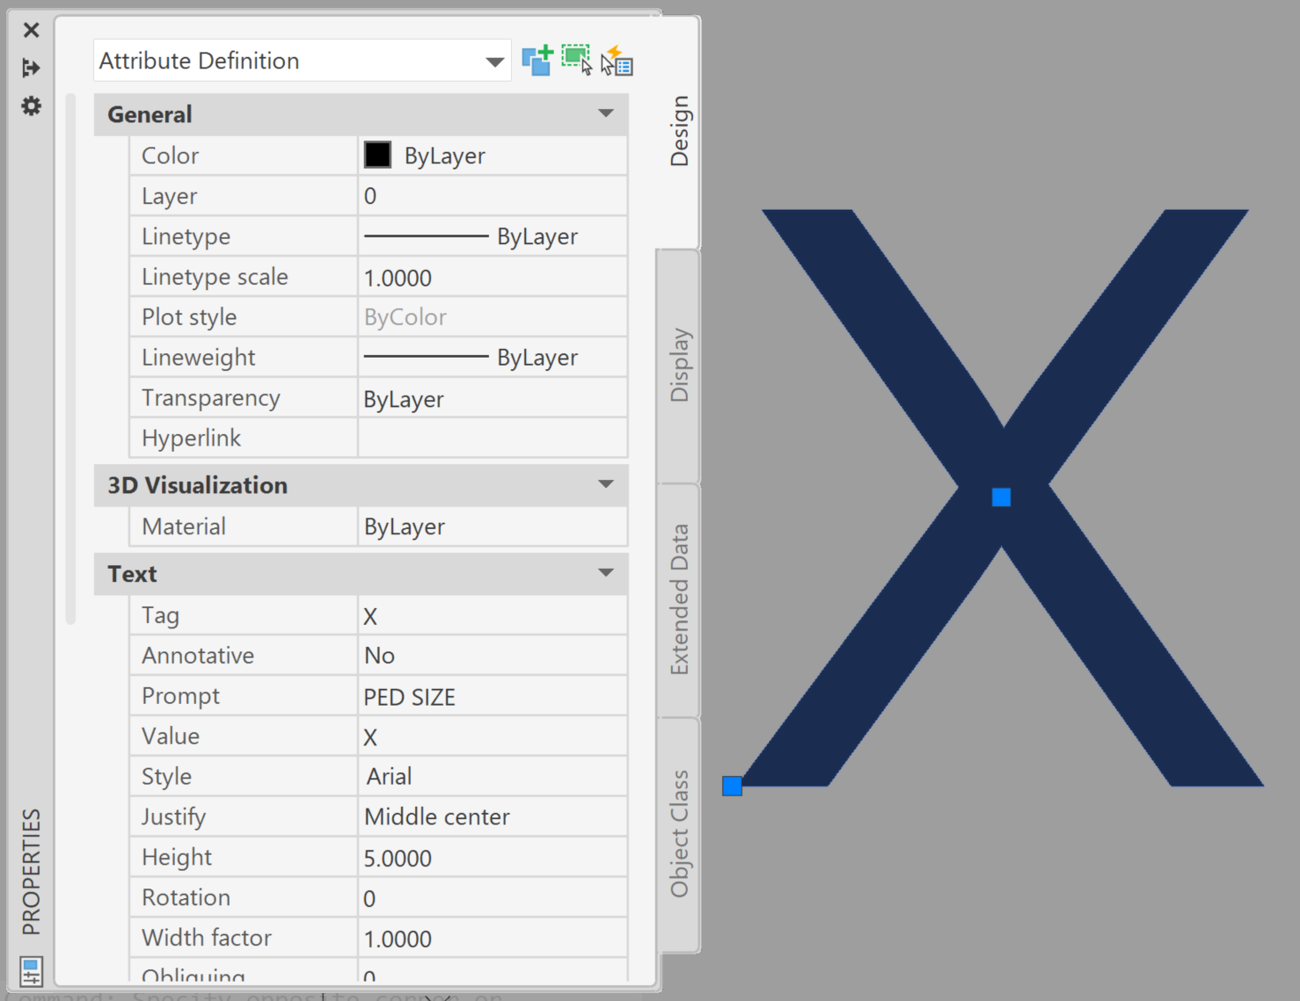Click the center grip of the X attribute
The width and height of the screenshot is (1300, 1001).
1001,497
